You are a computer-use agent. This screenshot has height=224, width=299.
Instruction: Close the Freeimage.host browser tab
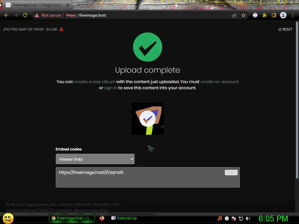tap(68, 5)
